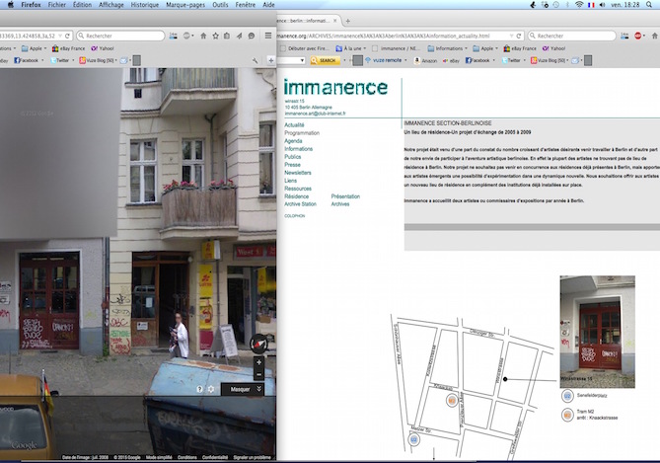Expand Twitter bookmark dropdown in left window
Viewport: 660px width, 463px height.
(73, 60)
